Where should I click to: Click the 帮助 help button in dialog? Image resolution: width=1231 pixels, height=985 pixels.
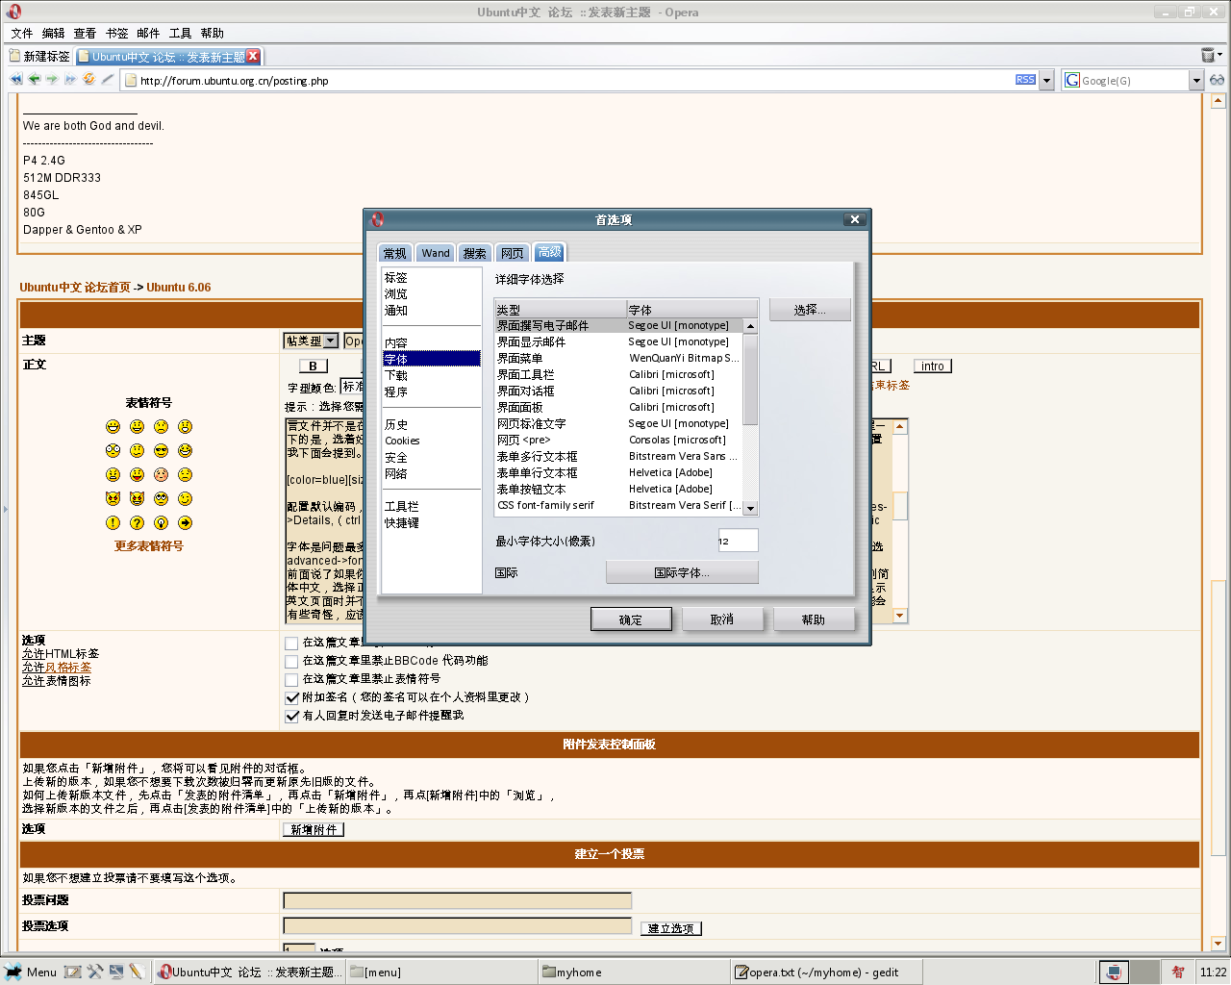click(x=814, y=619)
